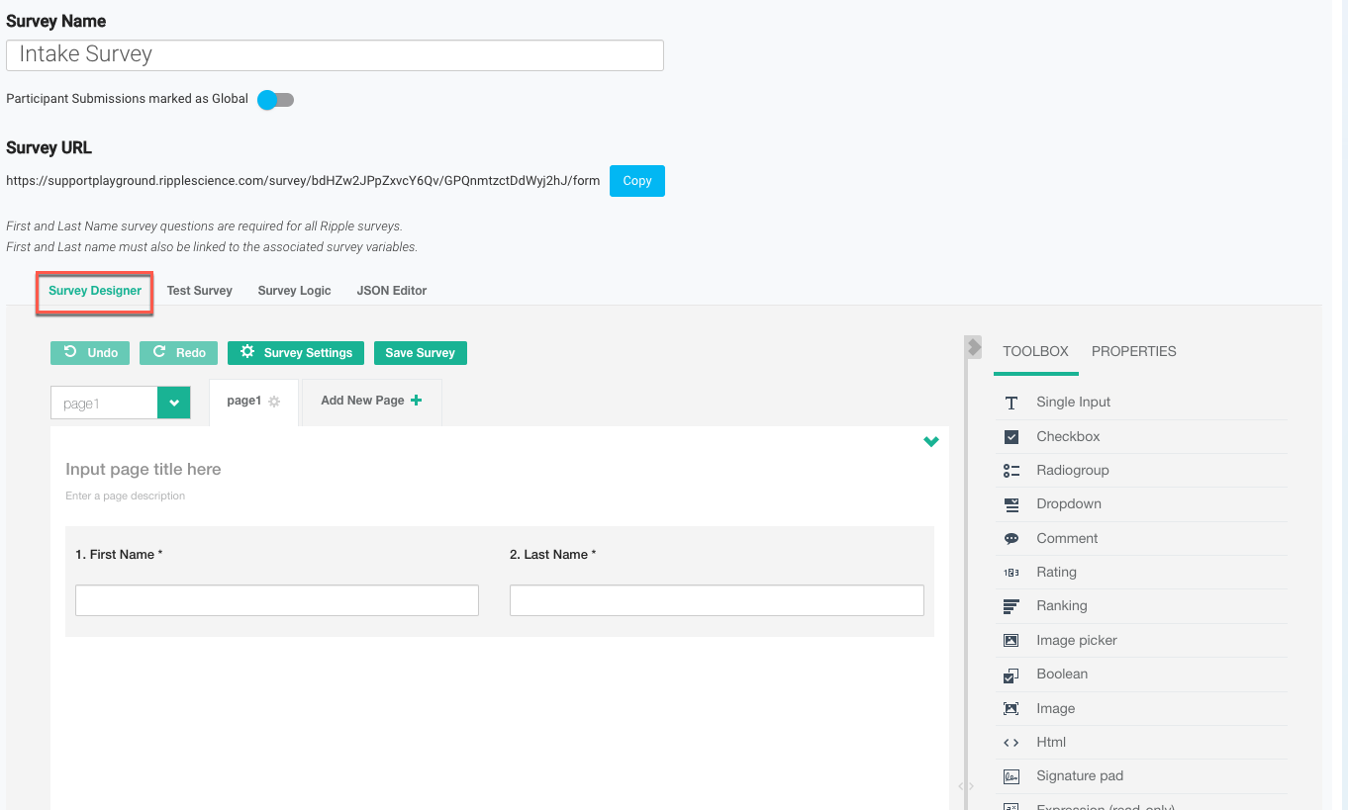Select the Radiogroup question type

click(x=1074, y=470)
